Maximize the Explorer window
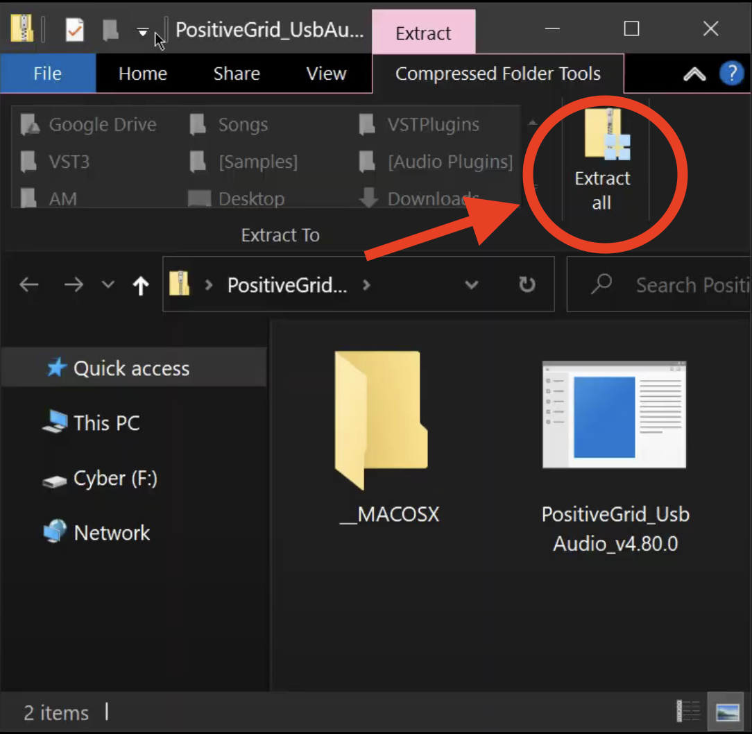The width and height of the screenshot is (752, 734). click(x=631, y=28)
